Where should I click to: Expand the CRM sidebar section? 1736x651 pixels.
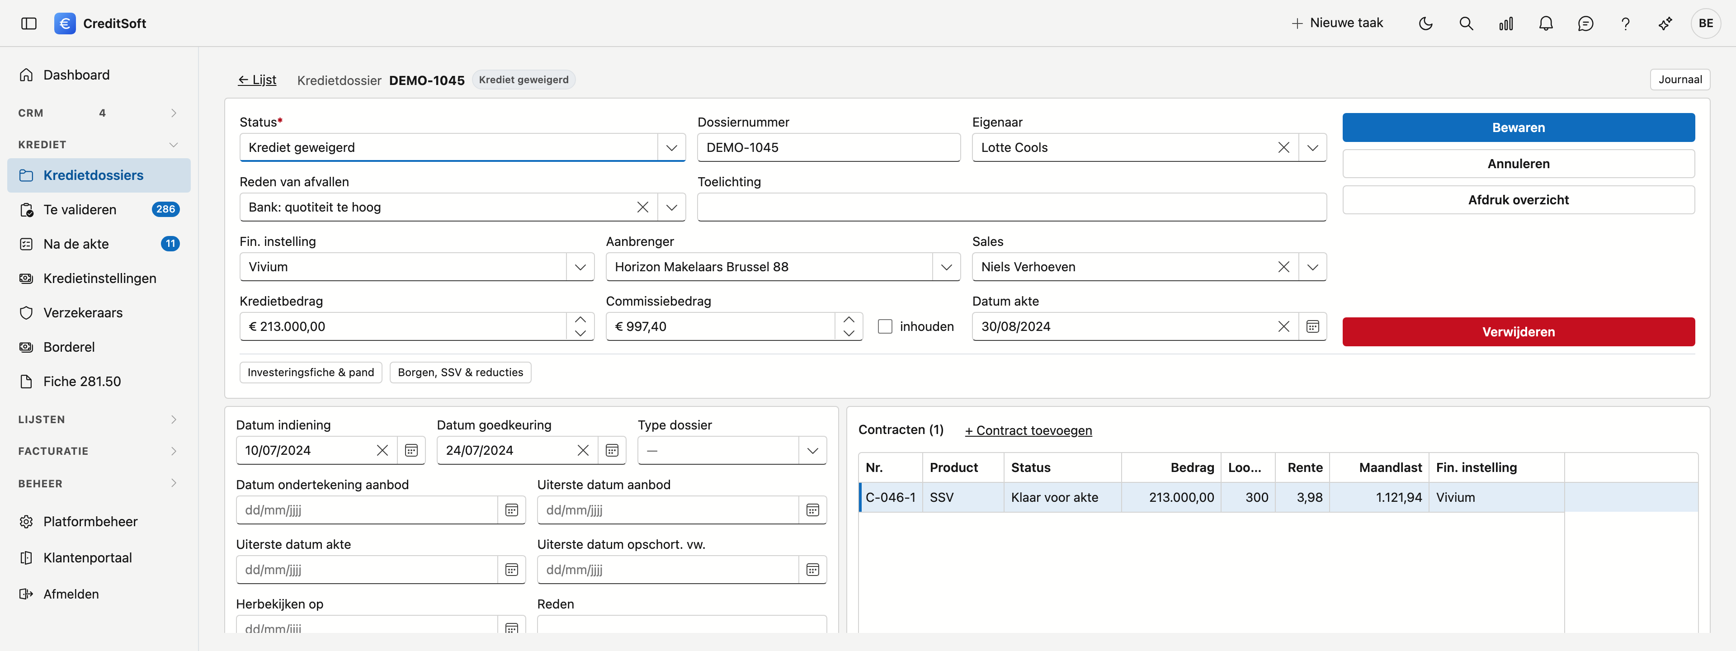tap(99, 113)
